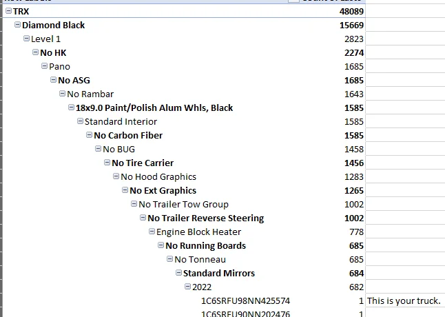Collapse the Pano group
The image size is (445, 317).
point(44,66)
